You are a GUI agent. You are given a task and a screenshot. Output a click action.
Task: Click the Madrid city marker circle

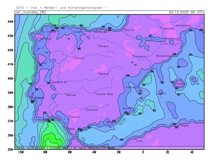[x=98, y=73]
